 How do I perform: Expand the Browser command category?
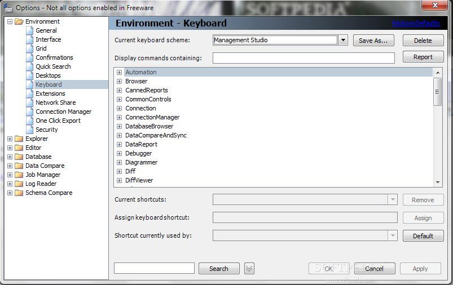(x=120, y=81)
